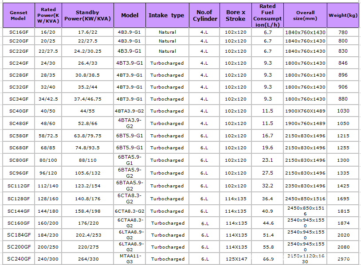Click the Genset Model column header
Viewport: 361px width, 265px height.
point(19,16)
